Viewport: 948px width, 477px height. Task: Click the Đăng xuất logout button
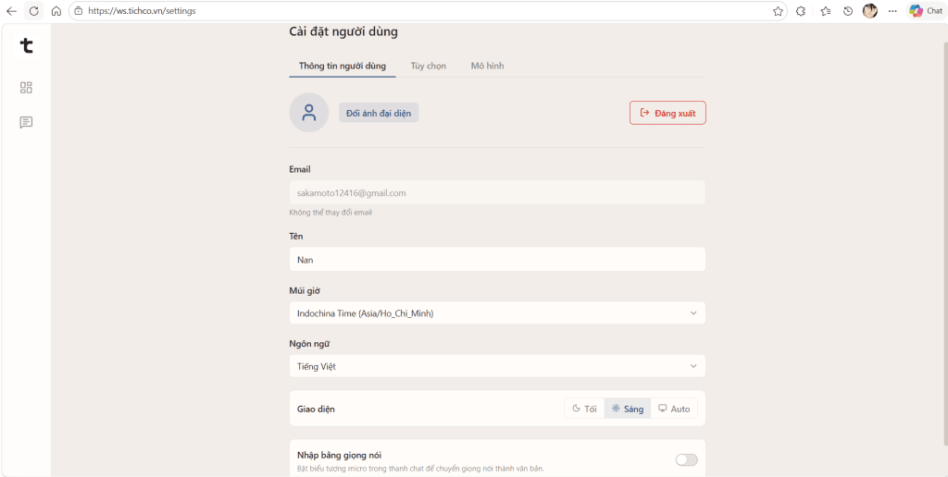click(x=667, y=113)
